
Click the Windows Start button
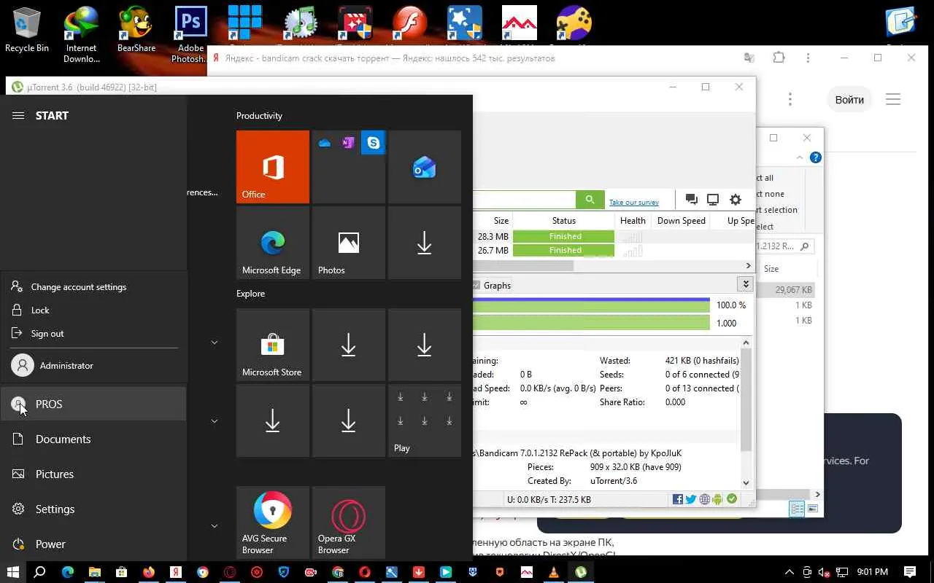click(13, 572)
